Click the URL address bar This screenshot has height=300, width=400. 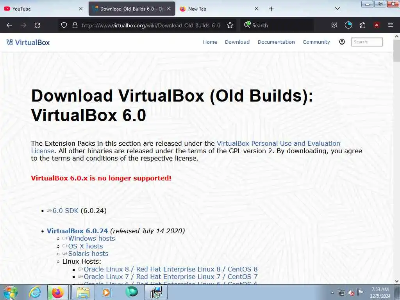(150, 25)
